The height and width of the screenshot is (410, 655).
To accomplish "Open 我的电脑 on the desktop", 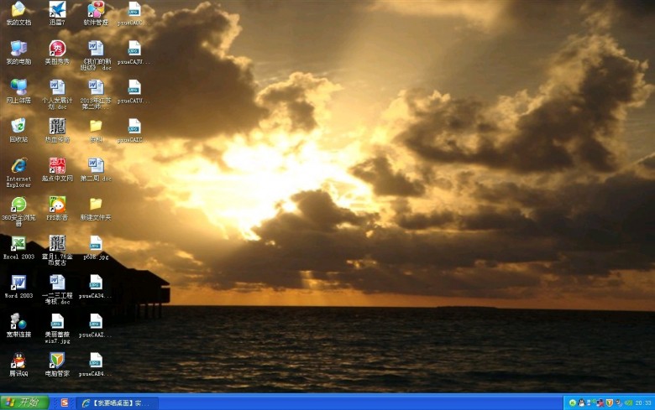I will point(18,49).
